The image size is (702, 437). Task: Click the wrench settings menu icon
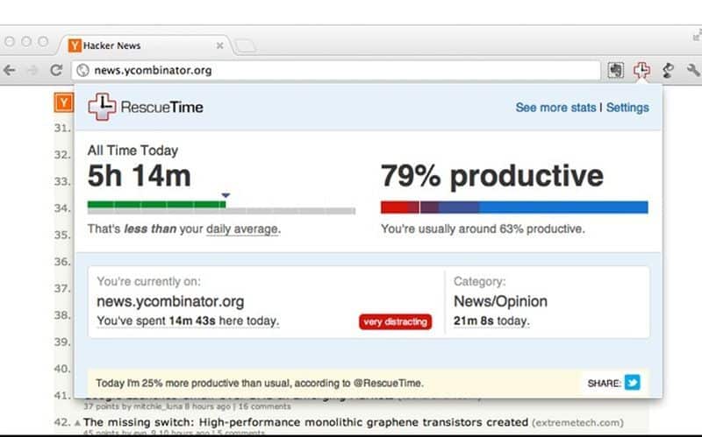[693, 70]
